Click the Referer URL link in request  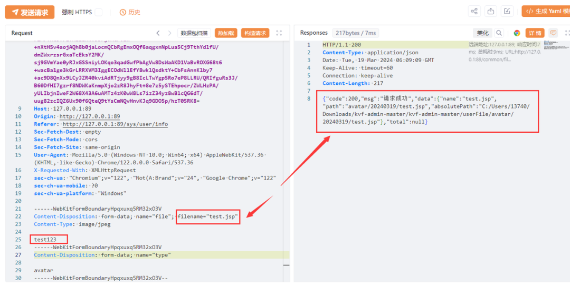[x=115, y=124]
